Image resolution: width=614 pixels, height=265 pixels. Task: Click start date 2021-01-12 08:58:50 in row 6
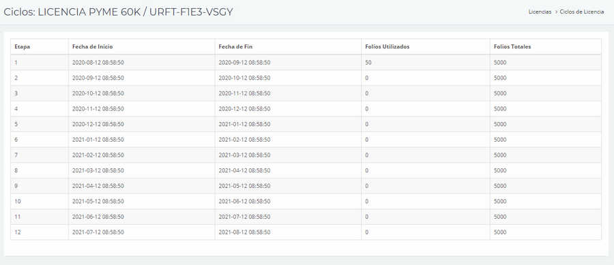point(98,140)
